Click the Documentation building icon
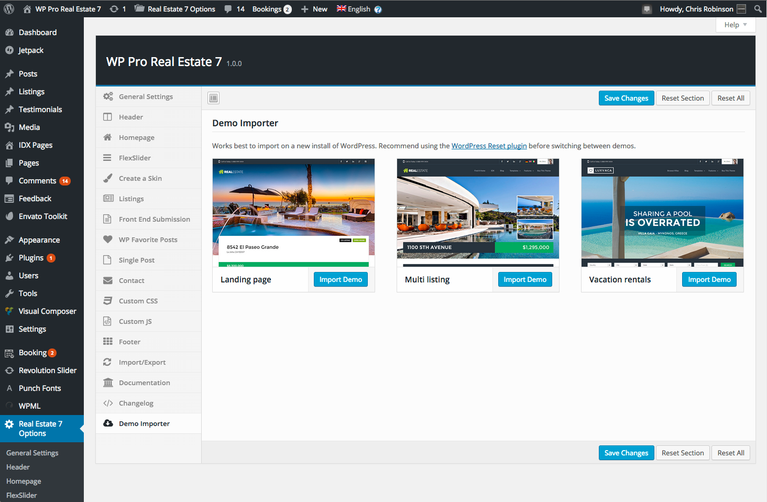 click(x=108, y=383)
